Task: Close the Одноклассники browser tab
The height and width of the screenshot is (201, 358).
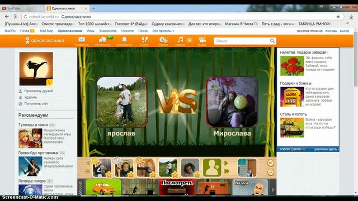Action: coord(86,8)
